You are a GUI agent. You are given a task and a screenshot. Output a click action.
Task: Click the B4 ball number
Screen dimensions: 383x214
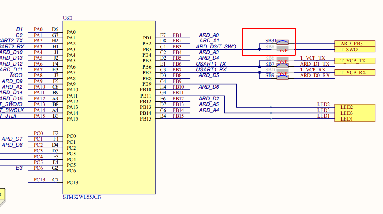pos(163,116)
